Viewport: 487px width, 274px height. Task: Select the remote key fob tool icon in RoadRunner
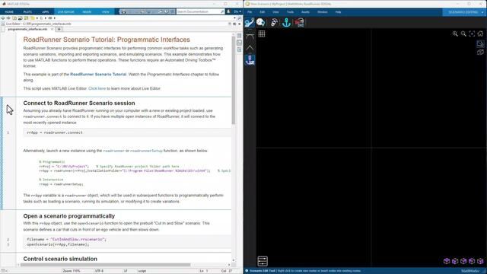pyautogui.click(x=274, y=22)
